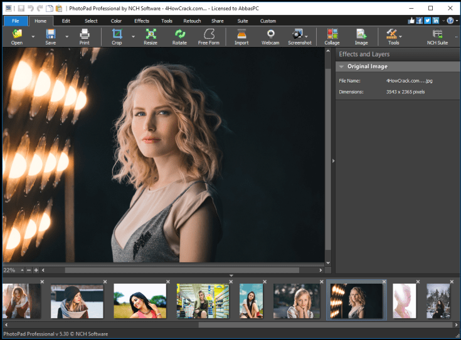Open the Effects ribbon tab

(142, 21)
